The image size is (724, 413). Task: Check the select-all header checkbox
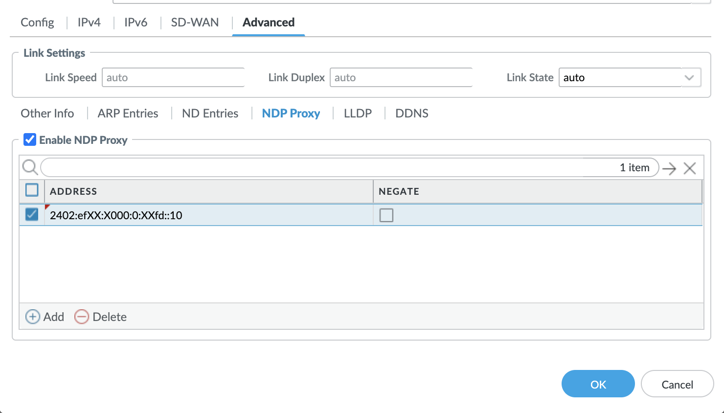32,190
